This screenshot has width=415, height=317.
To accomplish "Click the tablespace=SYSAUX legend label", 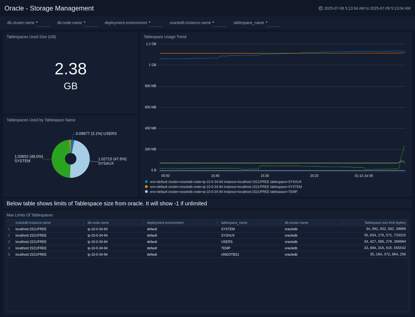I will click(x=226, y=182).
